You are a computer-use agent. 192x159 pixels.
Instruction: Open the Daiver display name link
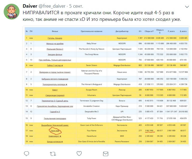point(30,6)
